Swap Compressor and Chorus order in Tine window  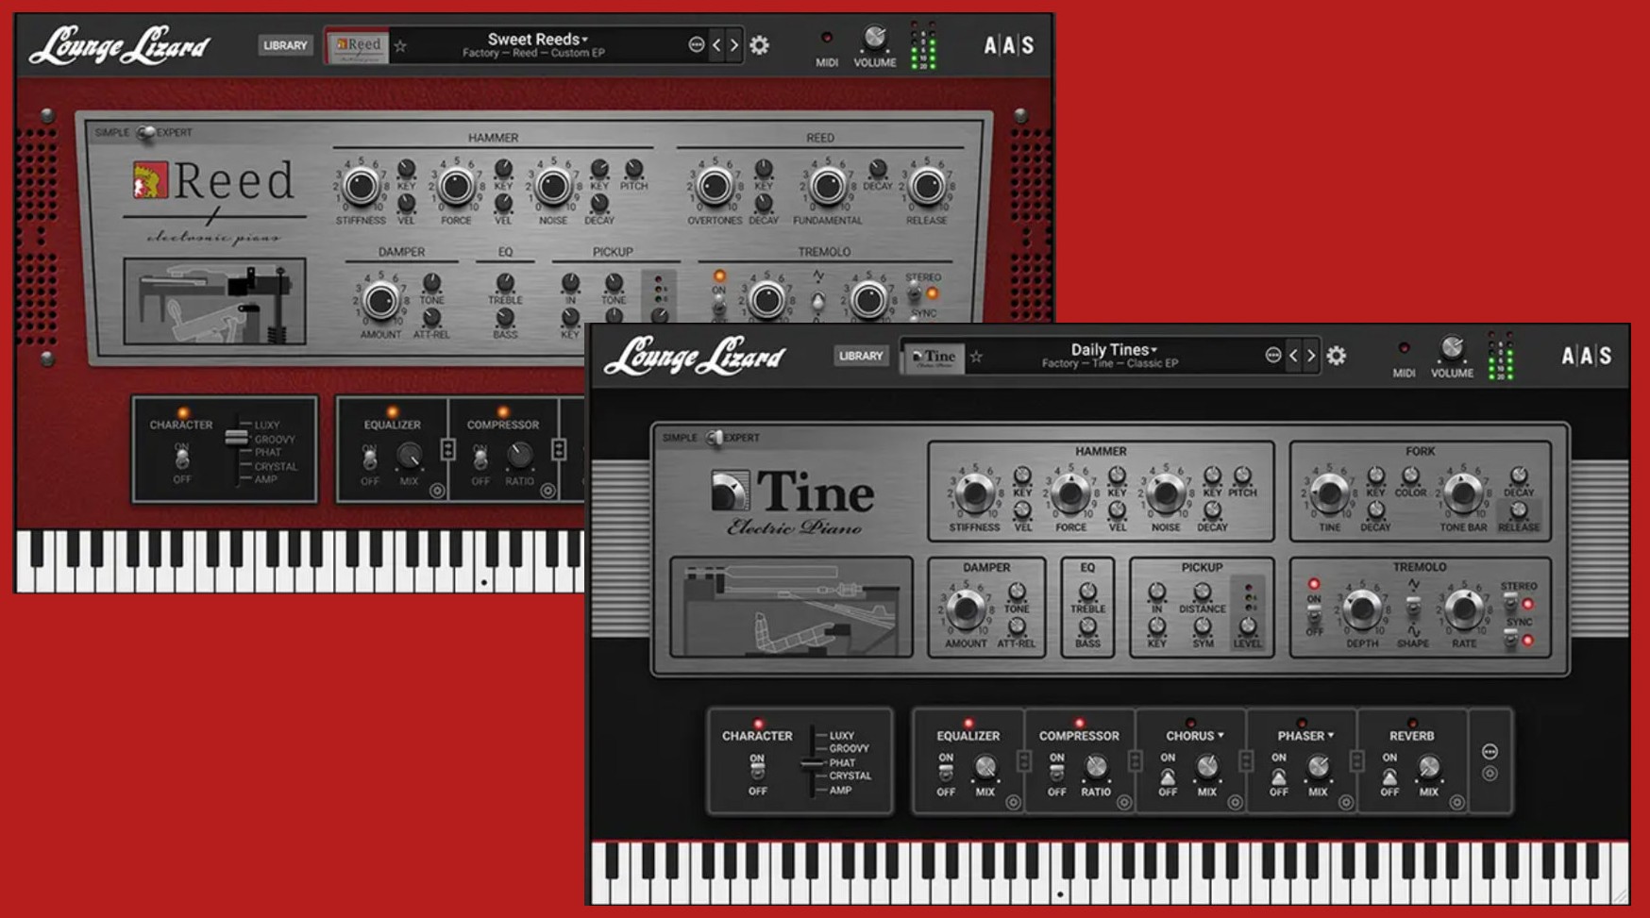1136,760
